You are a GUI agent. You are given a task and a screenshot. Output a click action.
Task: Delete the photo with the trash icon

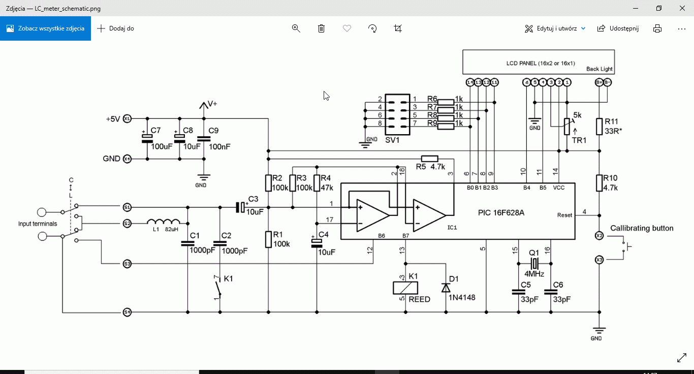322,28
